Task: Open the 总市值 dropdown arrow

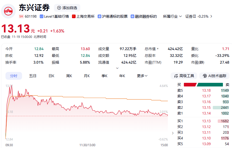Action: point(157,49)
